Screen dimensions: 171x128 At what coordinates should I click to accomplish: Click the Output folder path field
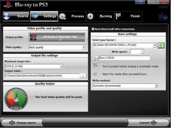coord(42,76)
